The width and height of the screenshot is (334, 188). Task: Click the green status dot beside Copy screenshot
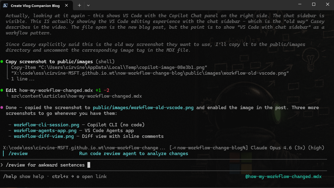point(2,62)
